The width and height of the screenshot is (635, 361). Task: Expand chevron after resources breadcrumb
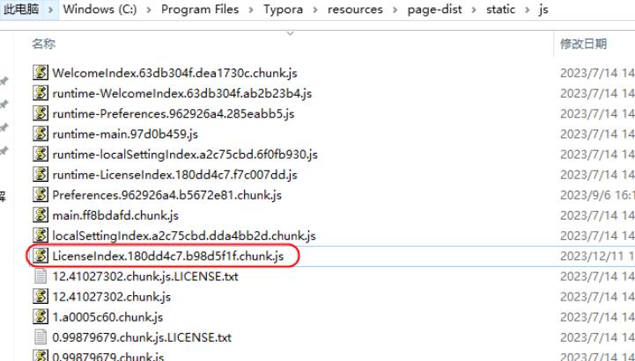click(395, 10)
